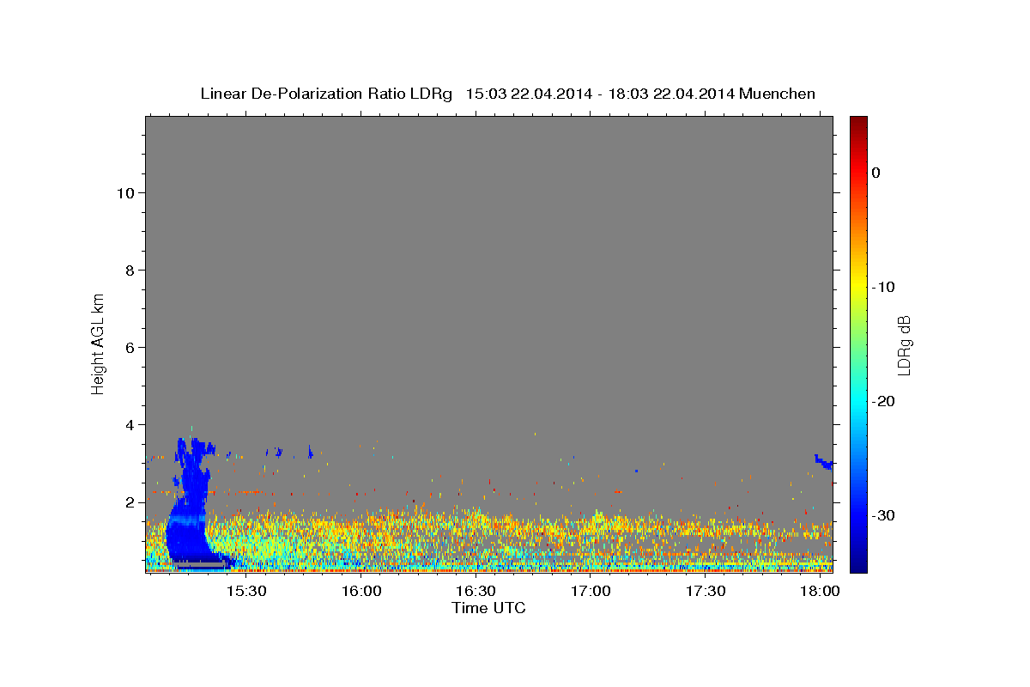Click the 'Time UTC' axis label
The image size is (1030, 687).
coord(488,608)
